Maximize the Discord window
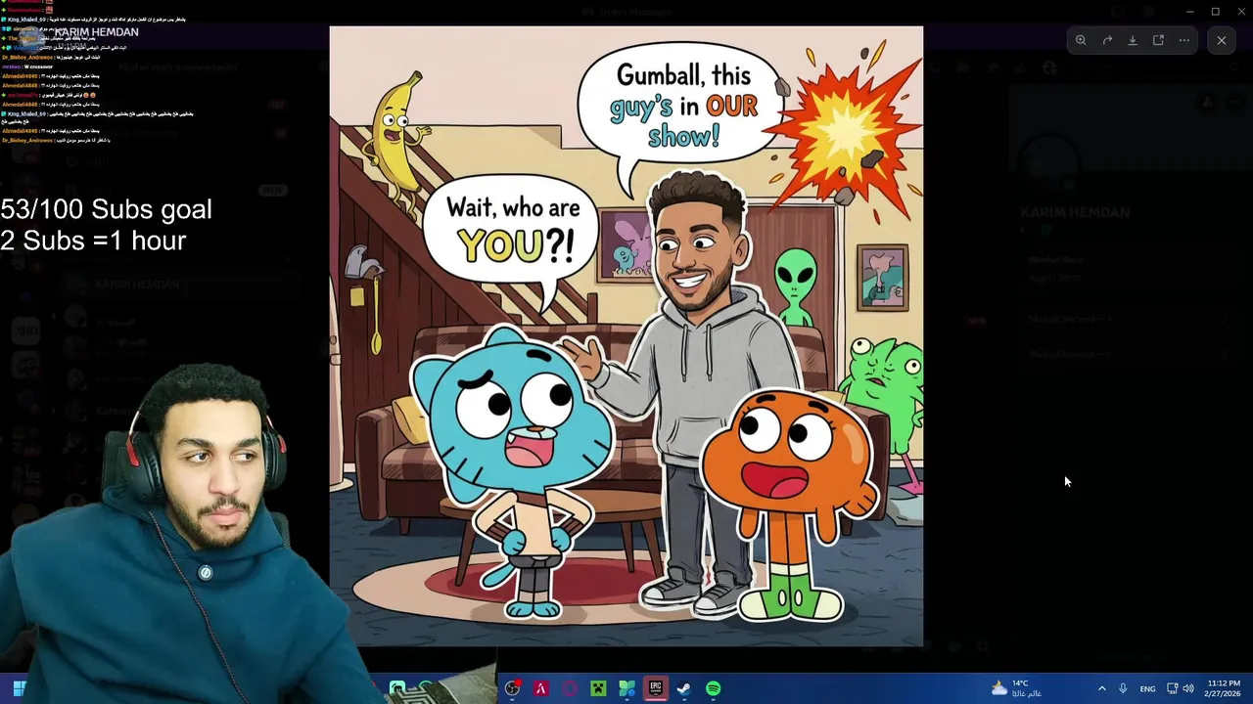The height and width of the screenshot is (704, 1253). point(1216,12)
